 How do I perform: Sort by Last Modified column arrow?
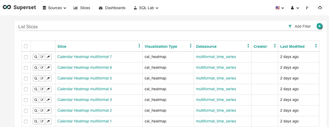316,46
